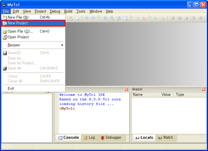Click the run-and-stop icon with red square

point(163,18)
